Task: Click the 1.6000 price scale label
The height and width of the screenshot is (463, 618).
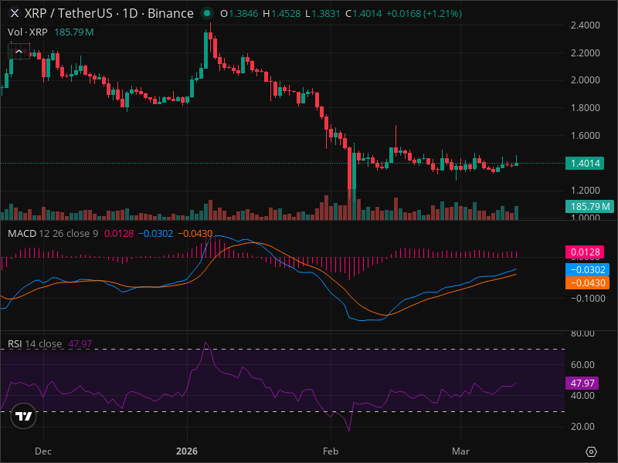Action: [x=586, y=136]
